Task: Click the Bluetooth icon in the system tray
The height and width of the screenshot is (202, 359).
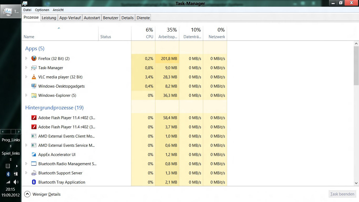Action: (x=8, y=174)
